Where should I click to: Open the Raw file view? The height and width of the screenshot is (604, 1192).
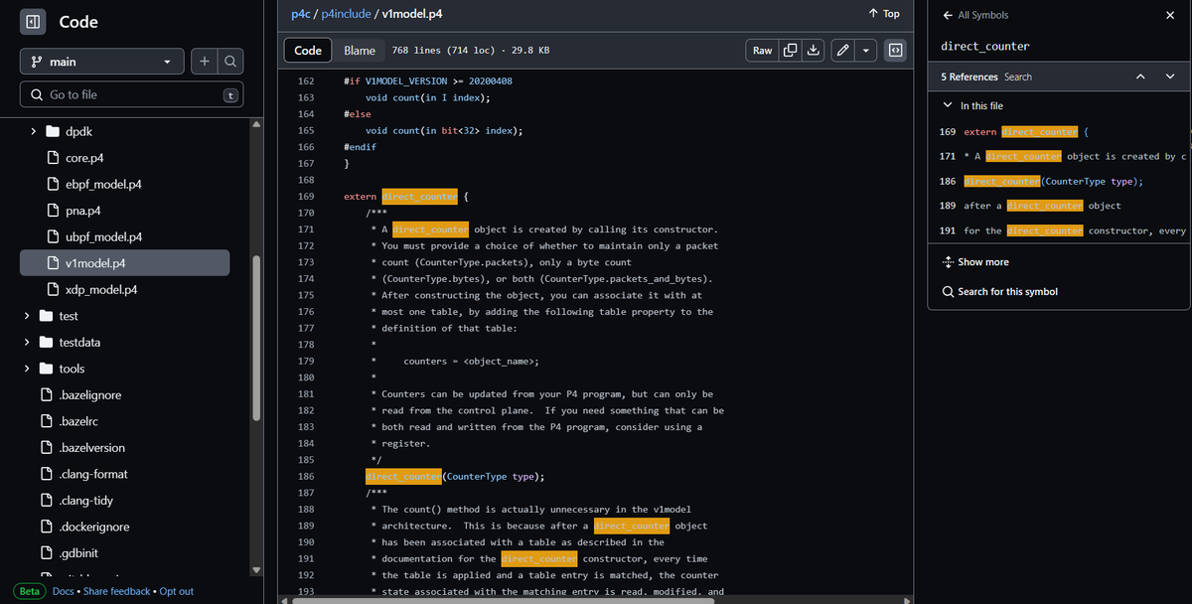(762, 50)
